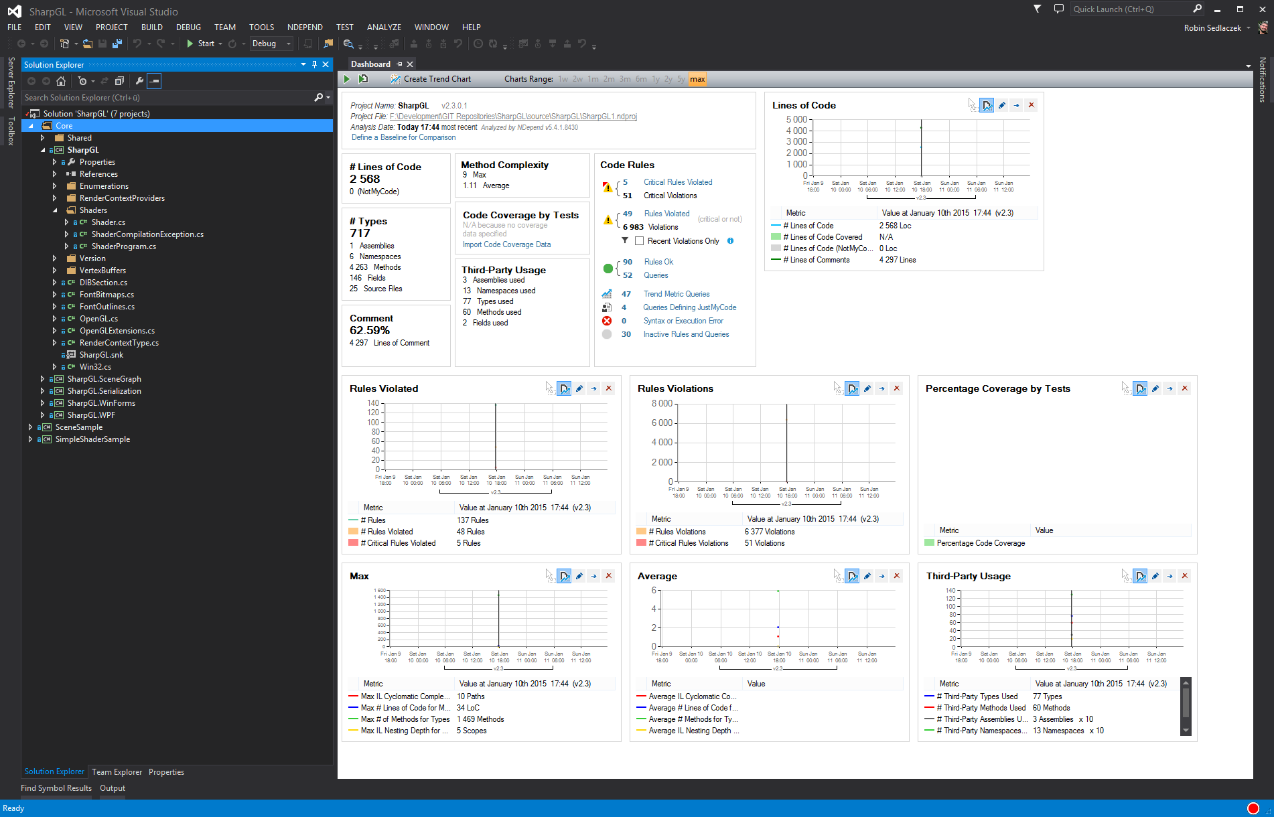This screenshot has width=1274, height=817.
Task: Edit the Lines of Code chart with pencil icon
Action: click(x=1001, y=105)
